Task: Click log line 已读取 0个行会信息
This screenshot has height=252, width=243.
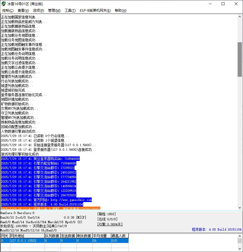Action: [35, 136]
